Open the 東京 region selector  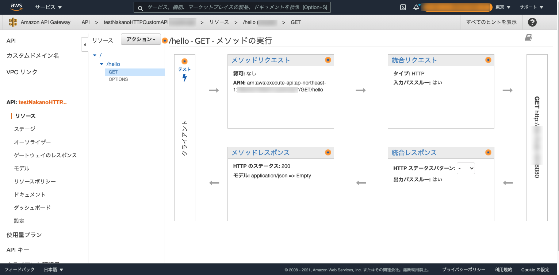point(503,7)
